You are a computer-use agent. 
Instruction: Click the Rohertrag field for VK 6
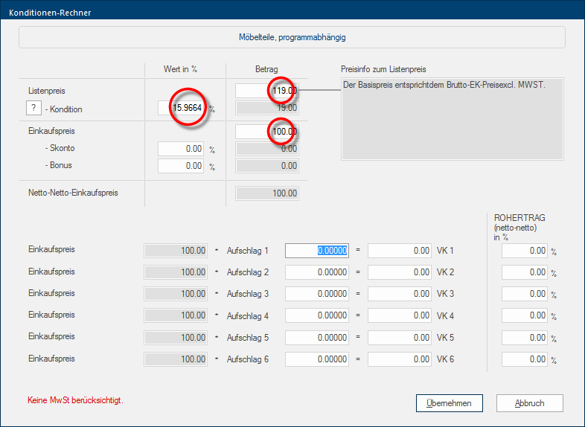[x=525, y=360]
